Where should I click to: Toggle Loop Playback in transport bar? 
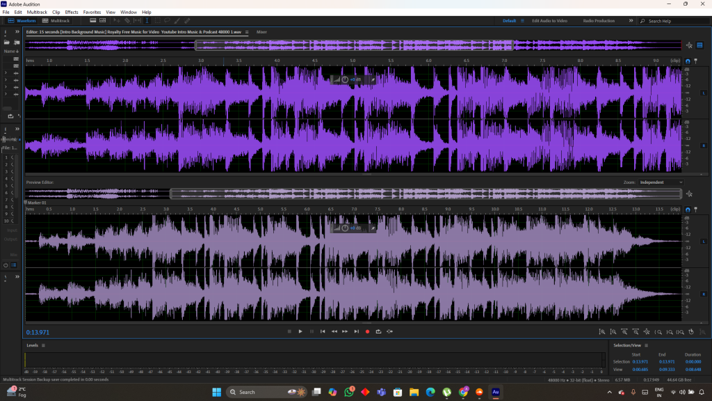pos(378,331)
